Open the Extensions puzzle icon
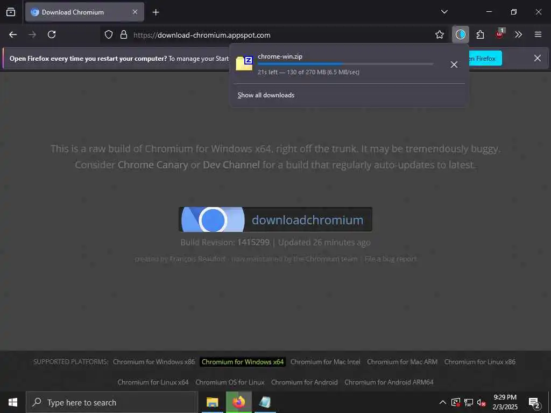The image size is (551, 413). (480, 34)
